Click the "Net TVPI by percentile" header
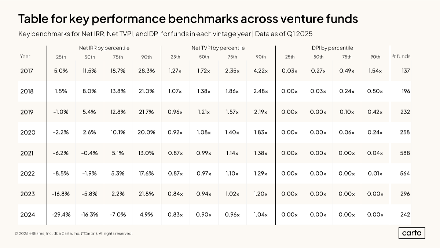The width and height of the screenshot is (440, 248). [x=218, y=48]
